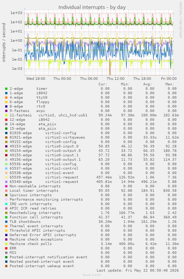Screen dimensions: 184x279
Task: Click the green 2-edge timer color swatch
Action: [6, 89]
